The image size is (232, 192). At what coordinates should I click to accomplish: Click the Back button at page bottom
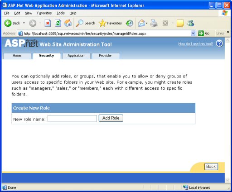(x=211, y=167)
